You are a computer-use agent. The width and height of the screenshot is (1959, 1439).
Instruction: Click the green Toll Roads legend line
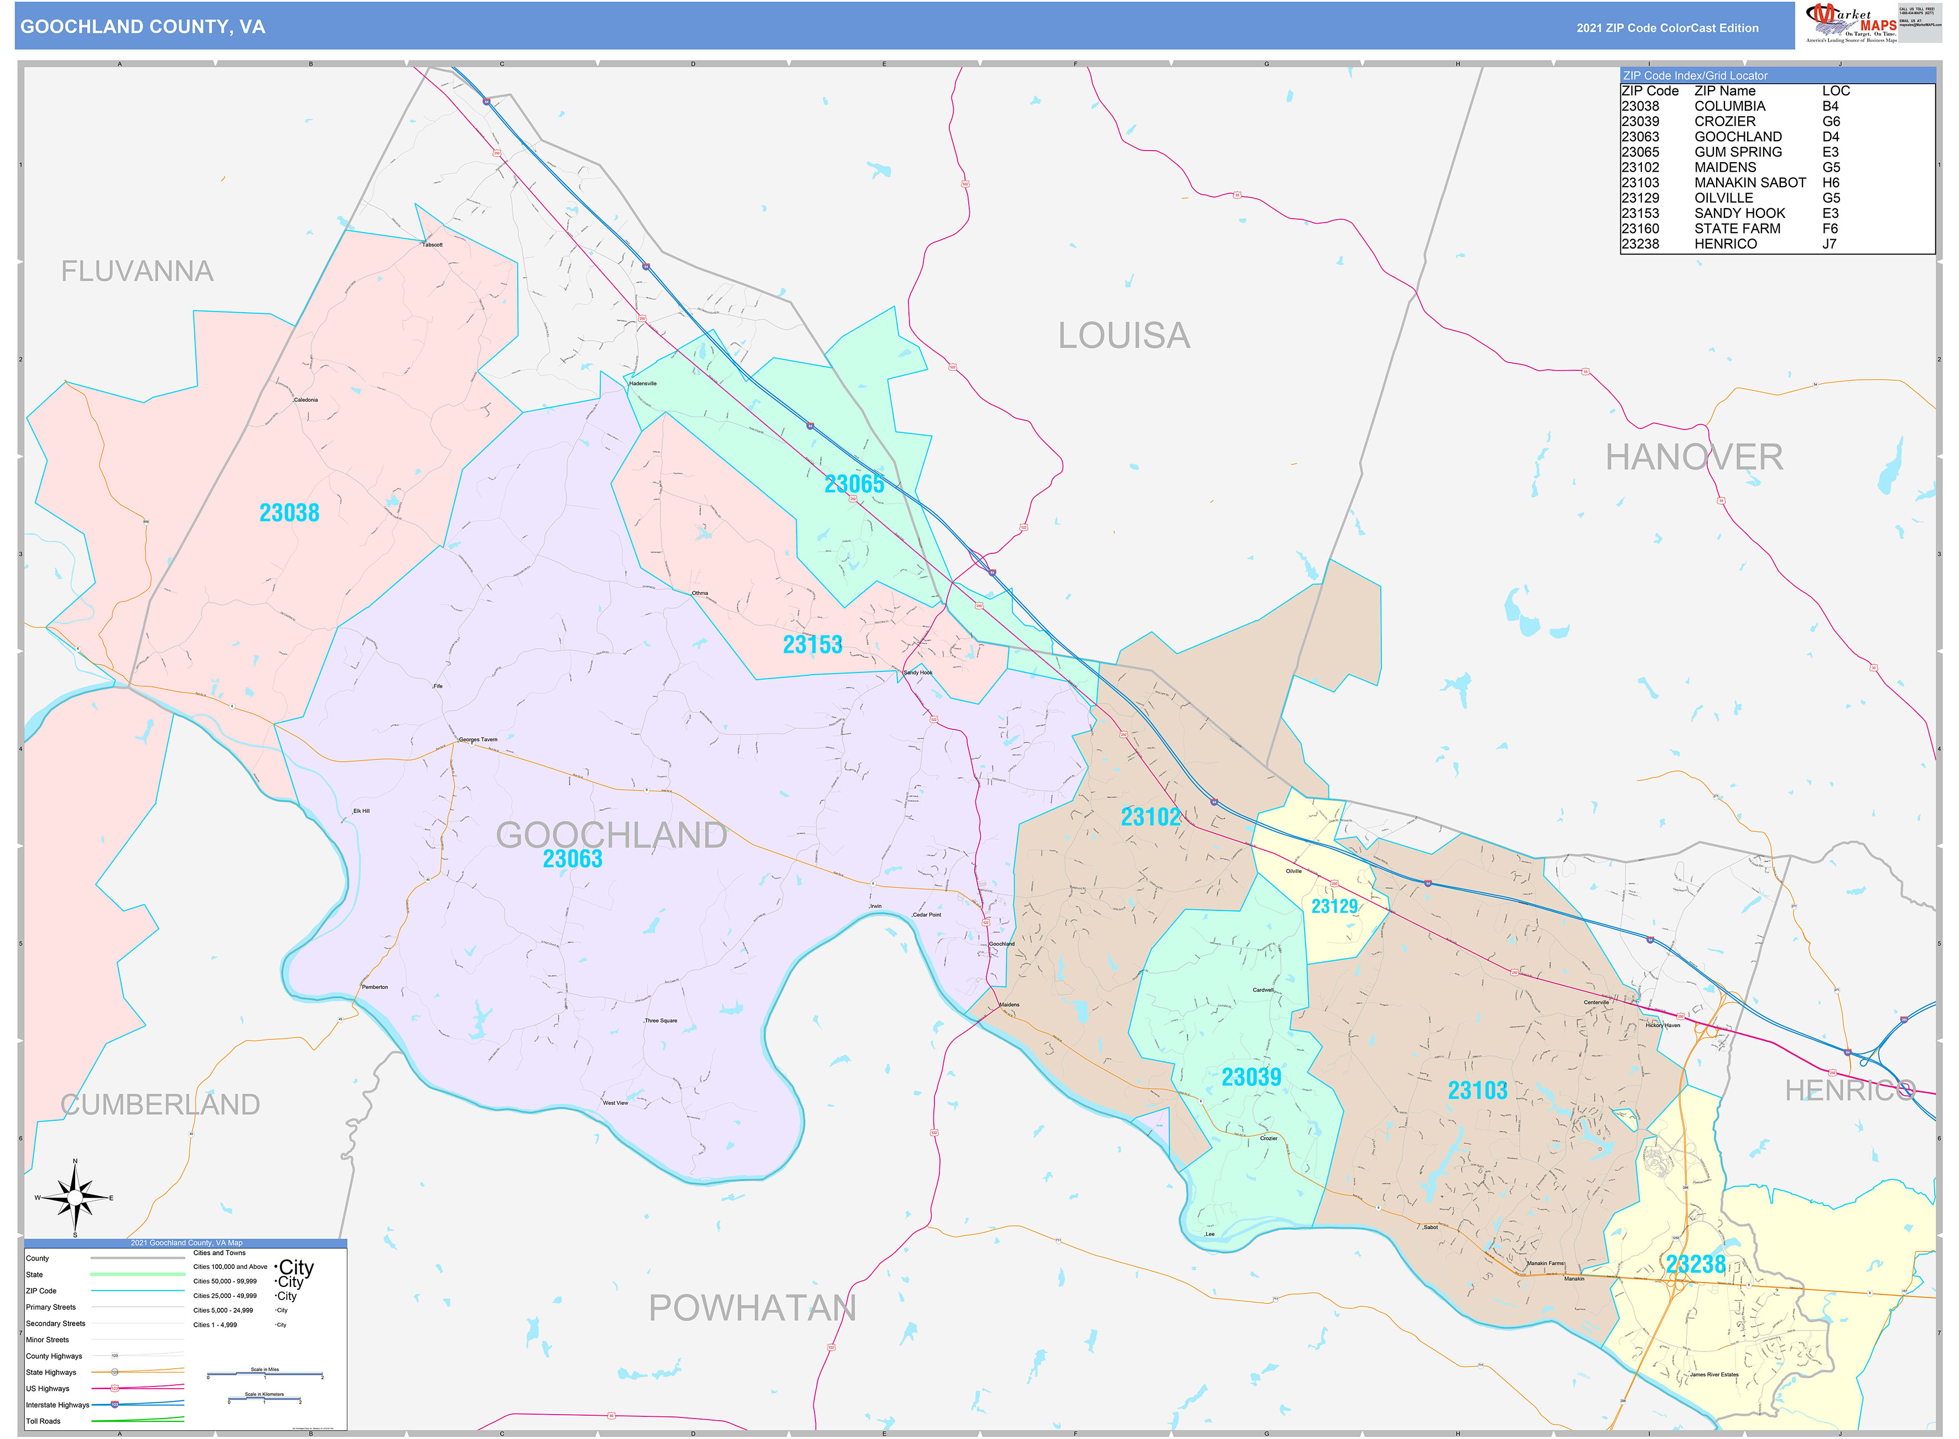tap(138, 1421)
